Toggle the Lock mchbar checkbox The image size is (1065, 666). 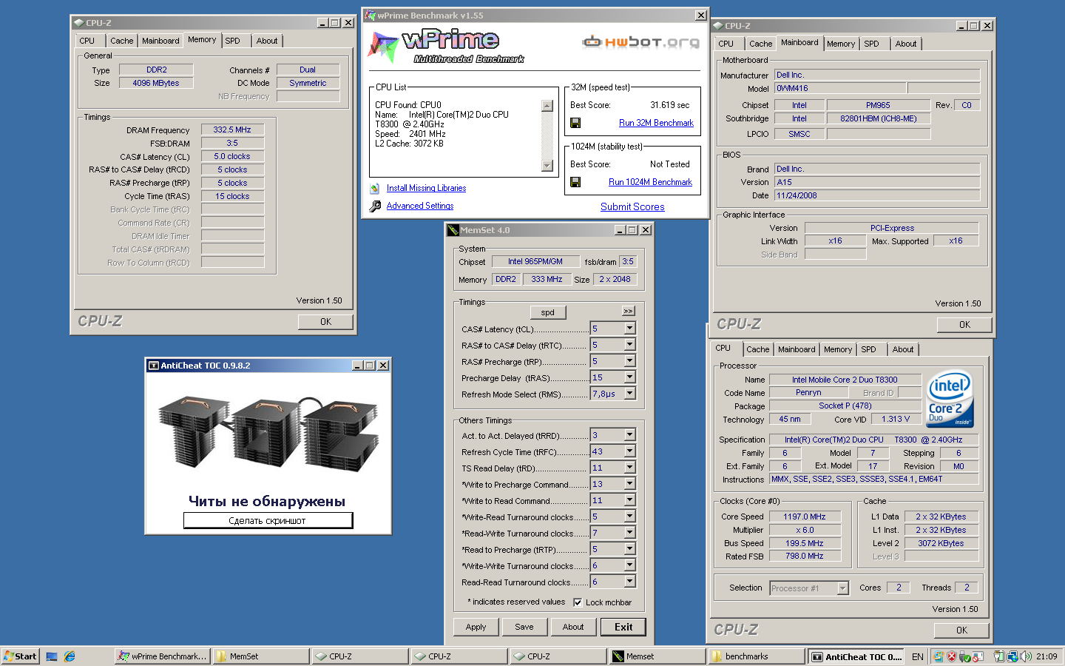[x=578, y=602]
